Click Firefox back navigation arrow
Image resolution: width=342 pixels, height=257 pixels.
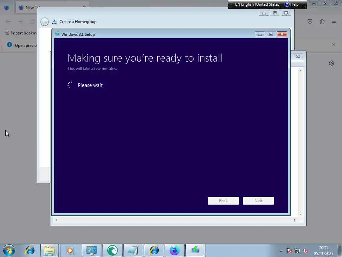[x=8, y=21]
